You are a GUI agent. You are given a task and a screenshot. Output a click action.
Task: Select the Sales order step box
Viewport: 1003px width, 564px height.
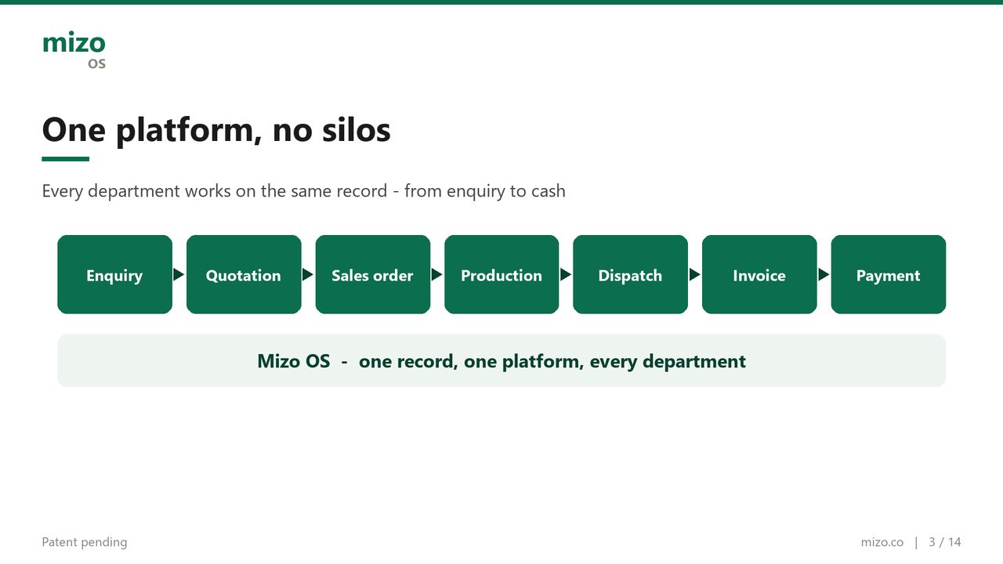tap(372, 275)
